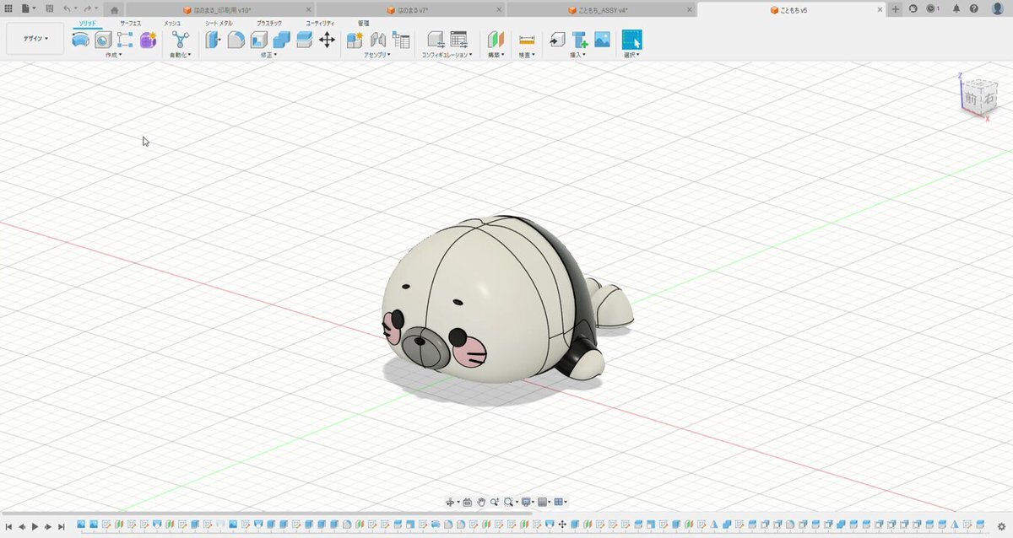This screenshot has width=1013, height=538.
Task: Switch to the こともち_ASSY v4 document tab
Action: [603, 9]
